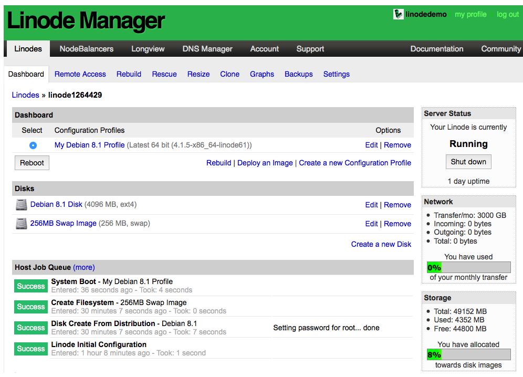Click the 'System Boot' job title
The height and width of the screenshot is (377, 523).
coord(74,281)
